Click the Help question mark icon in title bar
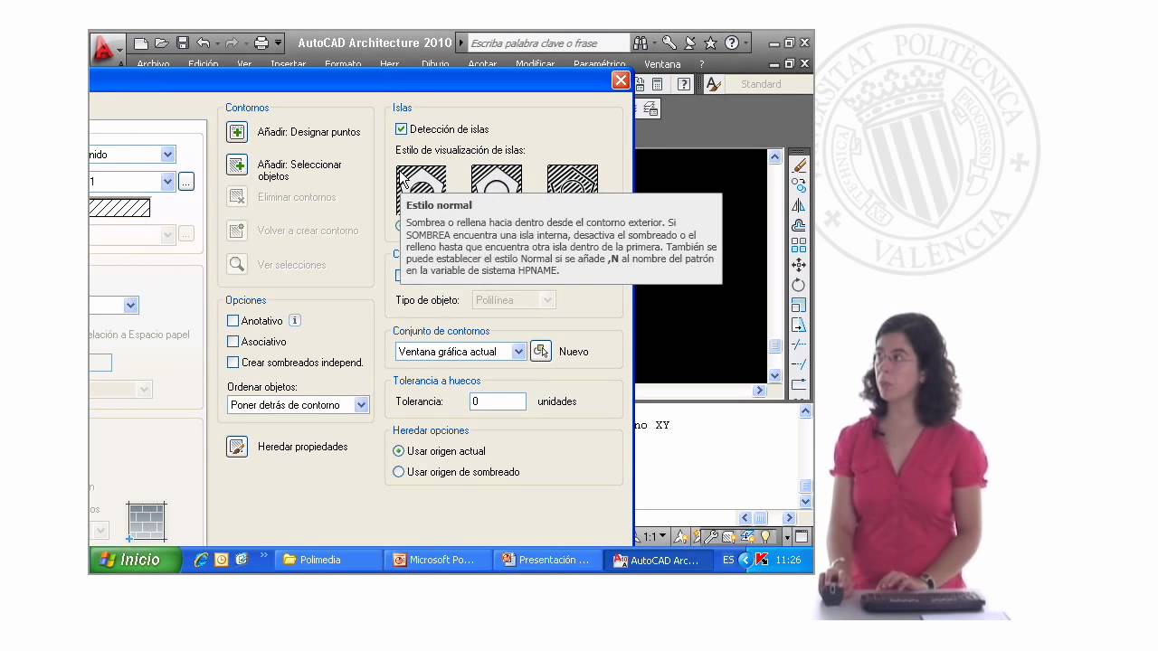This screenshot has width=1158, height=651. 731,42
